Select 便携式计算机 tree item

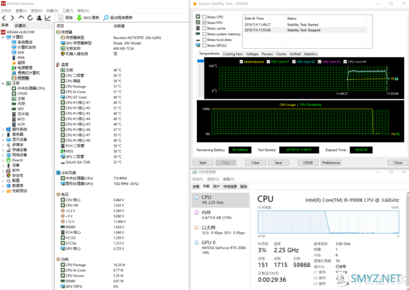pyautogui.click(x=25, y=73)
